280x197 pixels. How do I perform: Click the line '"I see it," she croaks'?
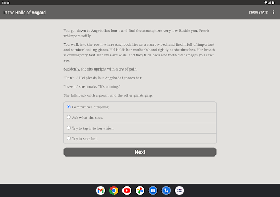(92, 86)
